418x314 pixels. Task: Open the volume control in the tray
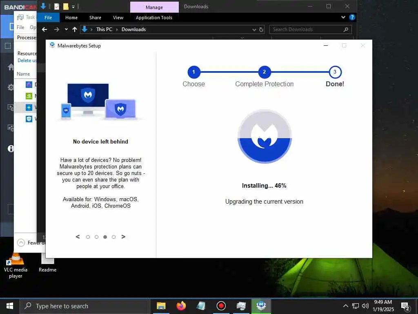pyautogui.click(x=365, y=306)
